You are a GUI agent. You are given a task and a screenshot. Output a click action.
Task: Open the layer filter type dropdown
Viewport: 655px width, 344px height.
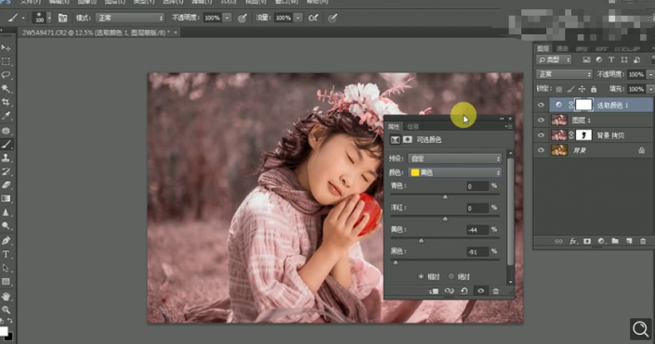point(554,59)
